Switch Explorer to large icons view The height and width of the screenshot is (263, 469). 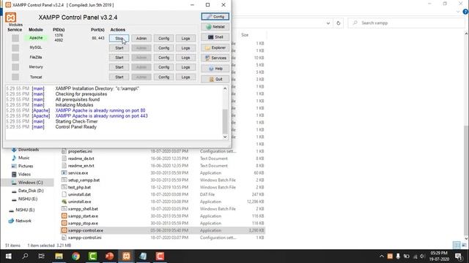(464, 245)
